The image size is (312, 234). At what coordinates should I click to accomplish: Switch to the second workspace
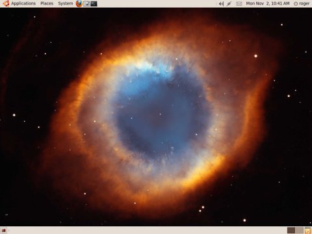pyautogui.click(x=300, y=230)
